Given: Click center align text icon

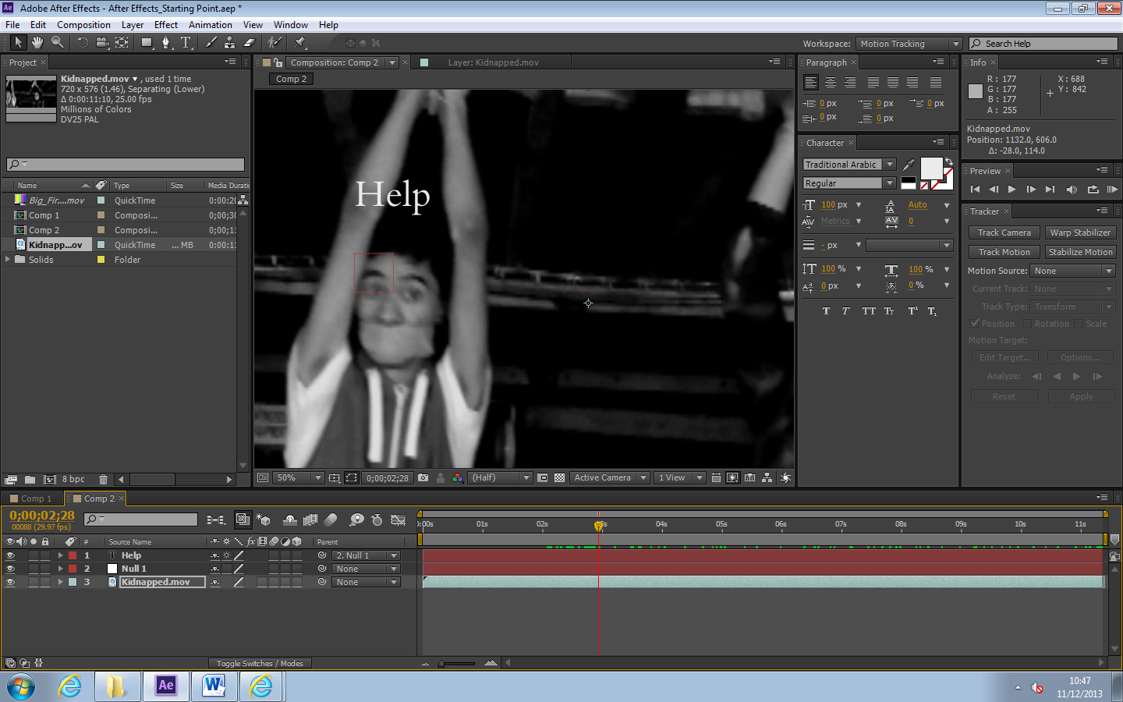Looking at the screenshot, I should (x=831, y=83).
